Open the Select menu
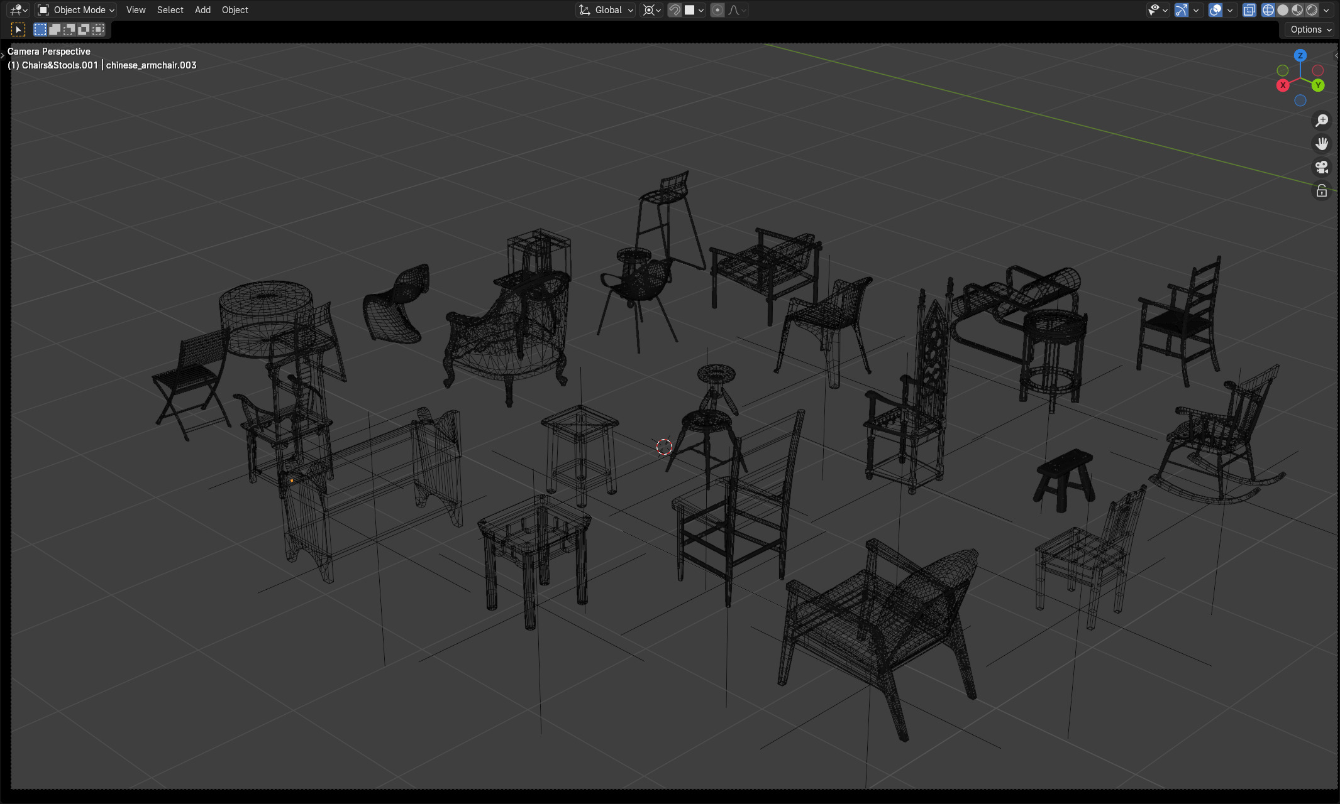1340x804 pixels. [x=170, y=10]
